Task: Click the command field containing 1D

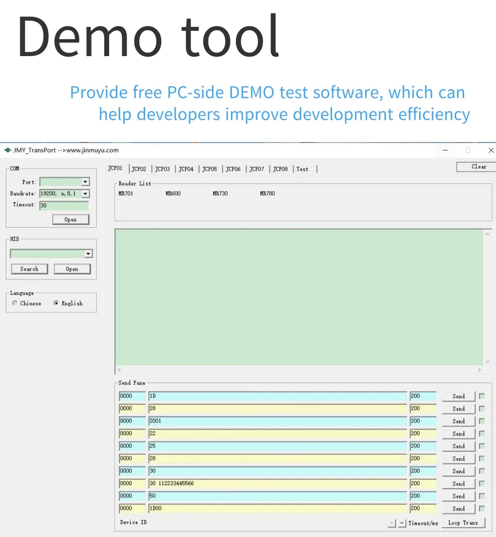Action: click(278, 396)
